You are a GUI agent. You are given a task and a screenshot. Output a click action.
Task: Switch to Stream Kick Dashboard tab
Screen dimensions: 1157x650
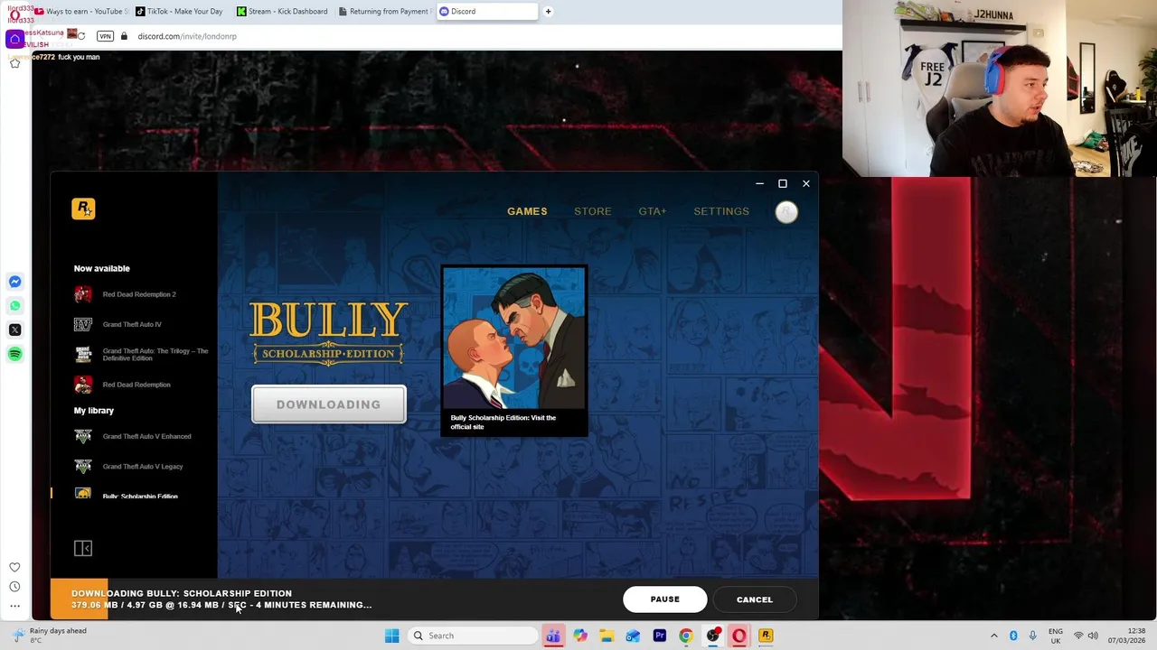[282, 12]
